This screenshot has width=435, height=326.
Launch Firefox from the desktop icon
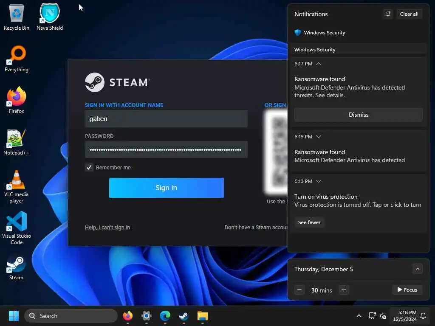point(17,100)
